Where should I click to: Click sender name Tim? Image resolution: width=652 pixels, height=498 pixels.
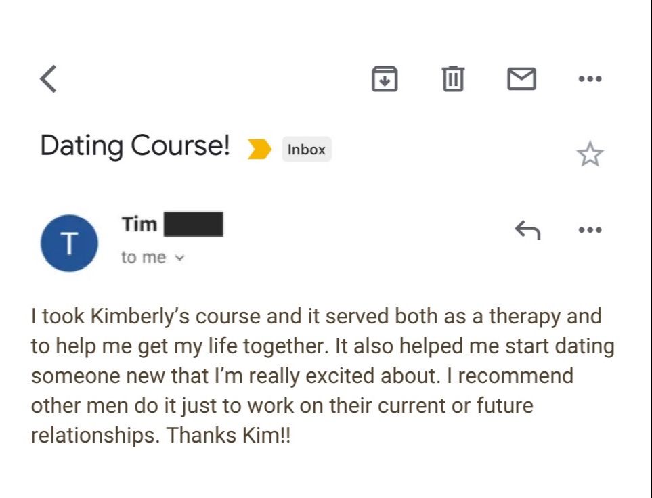(139, 224)
